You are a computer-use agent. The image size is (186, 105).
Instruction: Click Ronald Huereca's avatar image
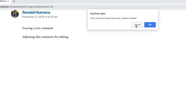15,14
